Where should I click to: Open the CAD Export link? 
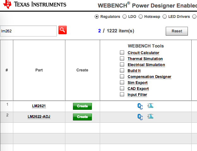point(138,89)
